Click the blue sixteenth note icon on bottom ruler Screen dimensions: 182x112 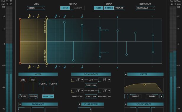pos(56,67)
